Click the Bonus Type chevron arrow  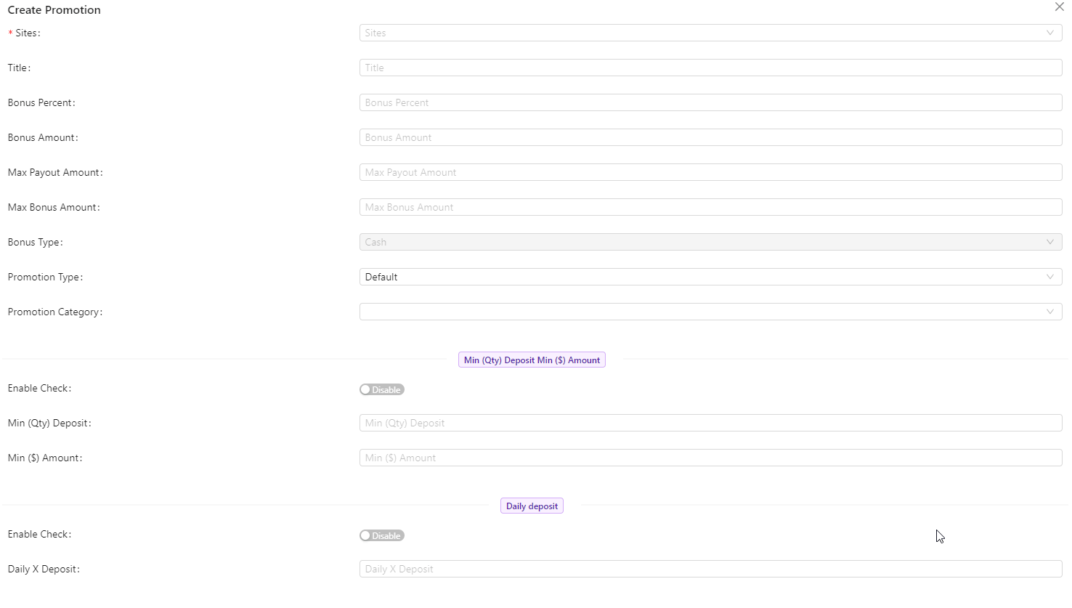[x=1049, y=242]
